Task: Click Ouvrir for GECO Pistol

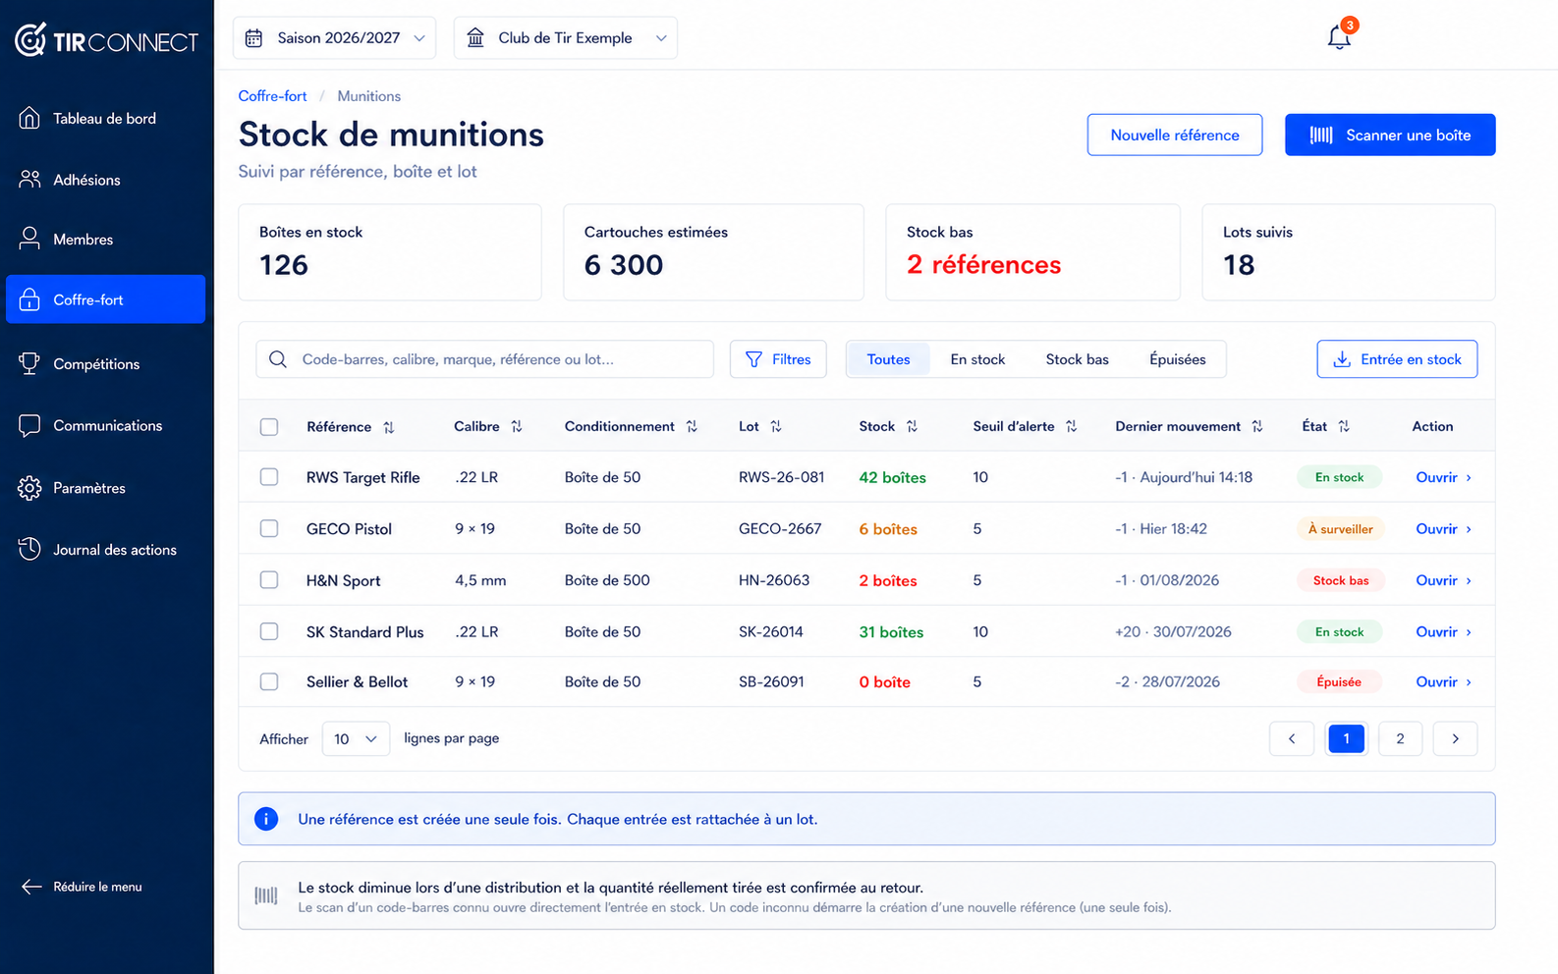Action: point(1443,528)
